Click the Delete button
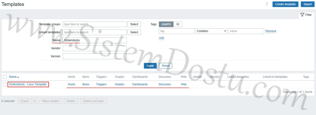Viewport: 316px width, 115px height. (71, 101)
